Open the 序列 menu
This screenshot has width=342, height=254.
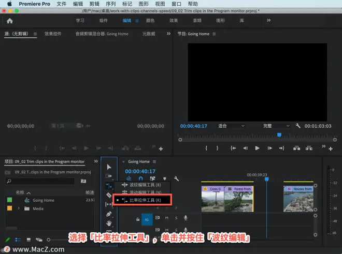coord(111,4)
